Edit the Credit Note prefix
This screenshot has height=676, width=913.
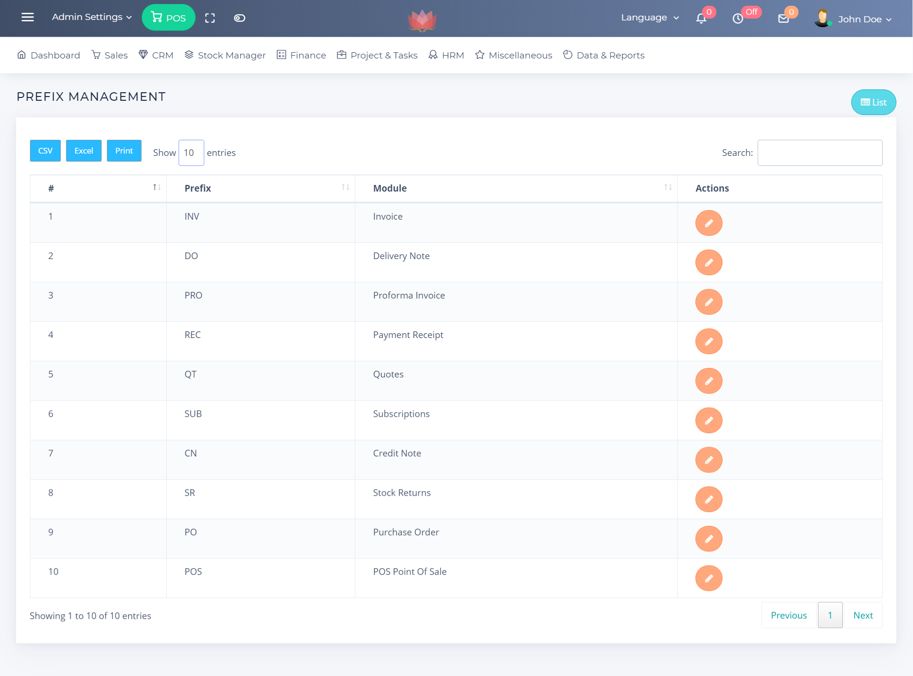pos(708,460)
